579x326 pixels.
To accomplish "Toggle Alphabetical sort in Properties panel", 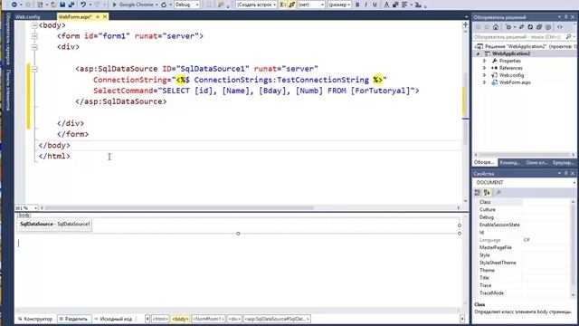I will tap(487, 193).
